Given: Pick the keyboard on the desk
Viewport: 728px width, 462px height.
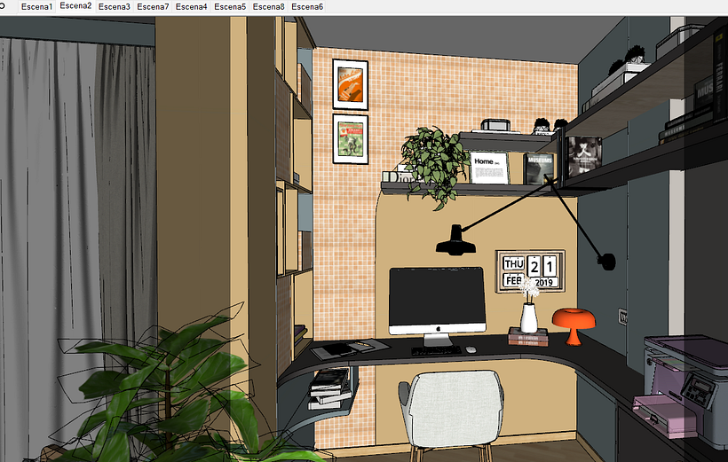Looking at the screenshot, I should pyautogui.click(x=437, y=350).
